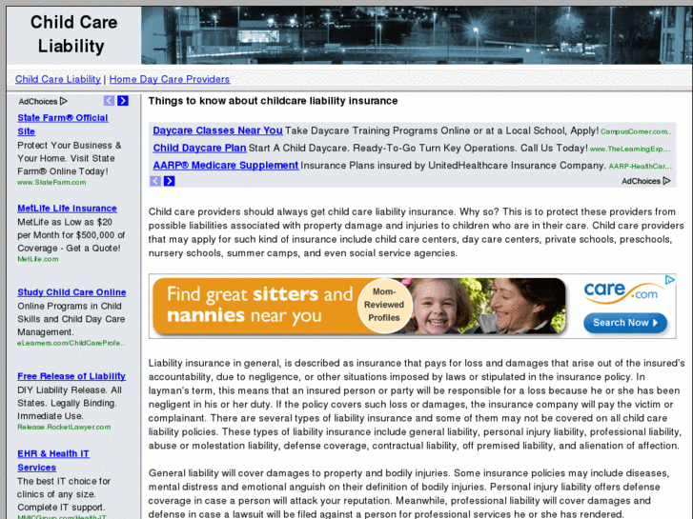The image size is (693, 519).
Task: Click the 'Take Daycare Training Programs Online' ad description
Action: 441,130
